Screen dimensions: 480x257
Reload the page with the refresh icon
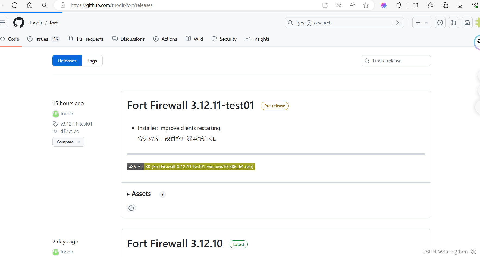point(15,5)
